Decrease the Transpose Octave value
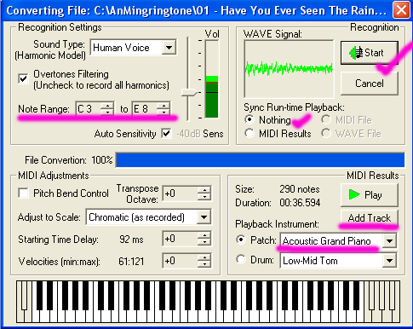Screen dimensions: 413x329 coord(204,197)
